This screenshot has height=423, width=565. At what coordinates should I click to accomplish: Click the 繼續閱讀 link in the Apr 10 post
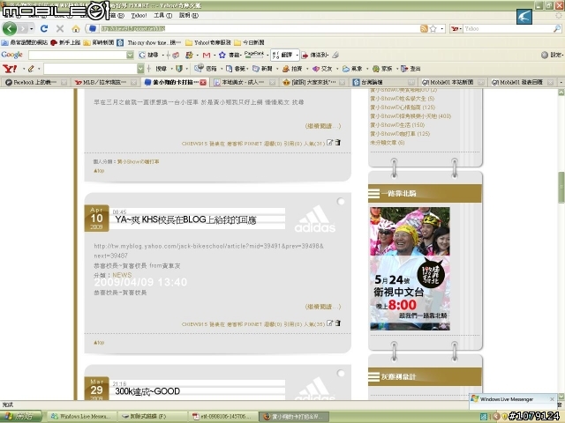(323, 307)
